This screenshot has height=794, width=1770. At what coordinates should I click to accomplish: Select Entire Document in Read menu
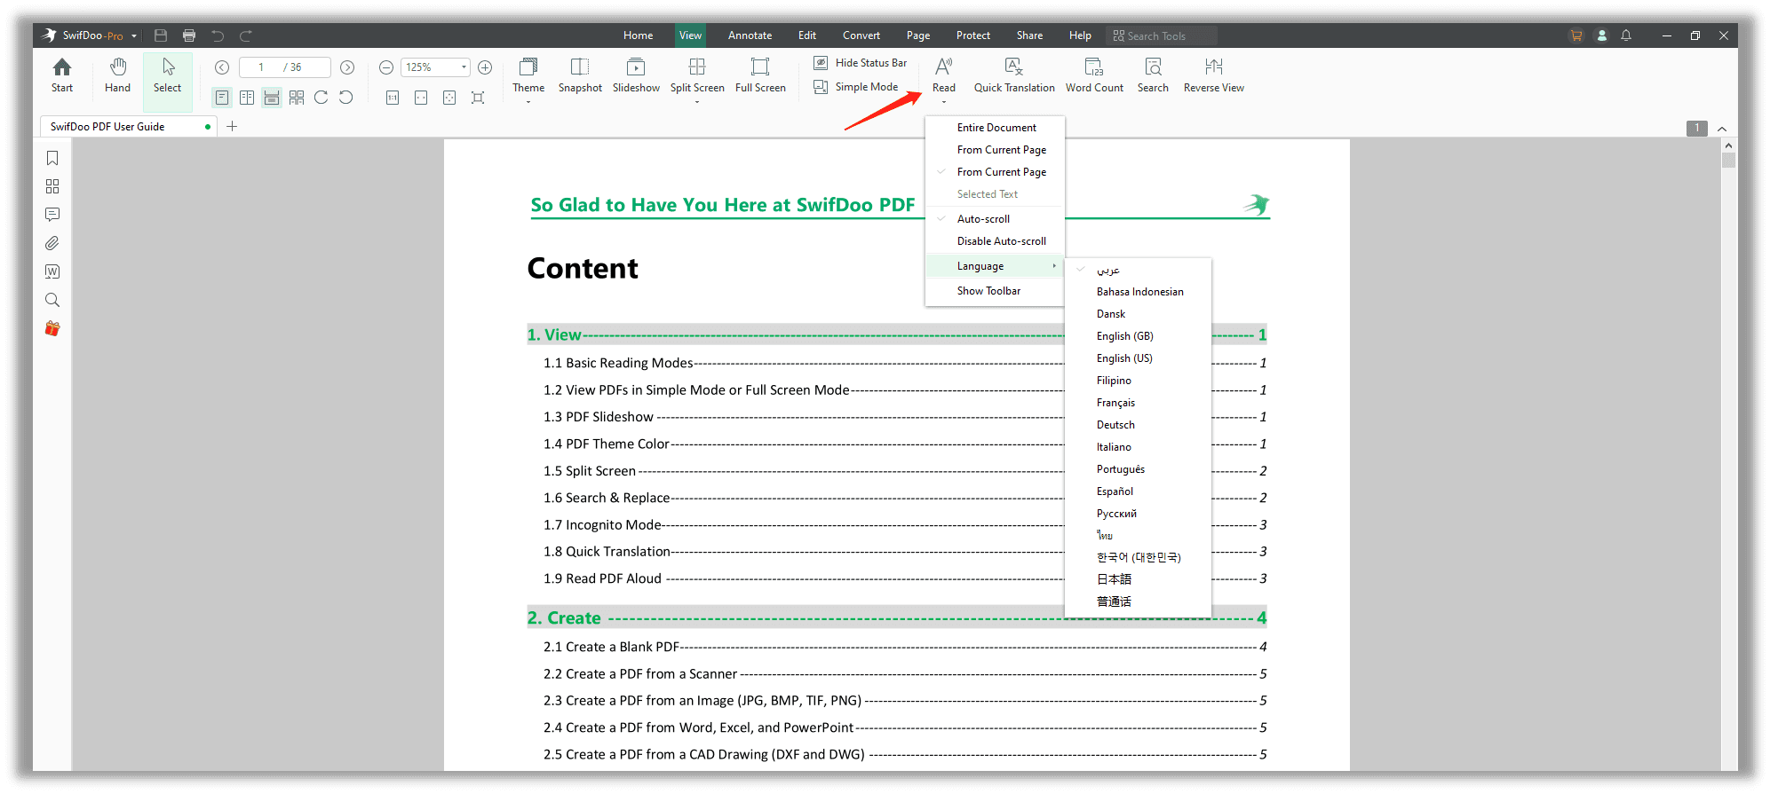tap(995, 128)
